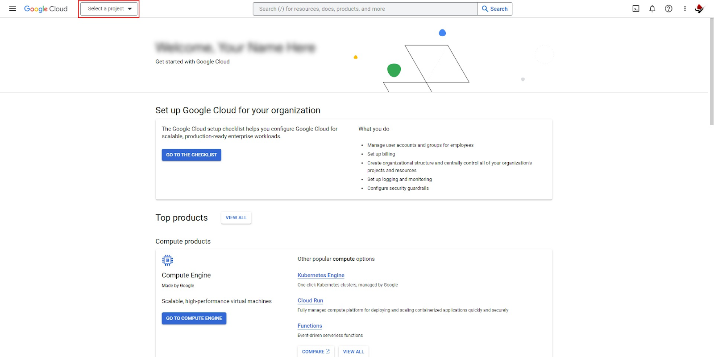This screenshot has height=357, width=714.
Task: Activate Cloud Shell terminal icon
Action: point(636,9)
